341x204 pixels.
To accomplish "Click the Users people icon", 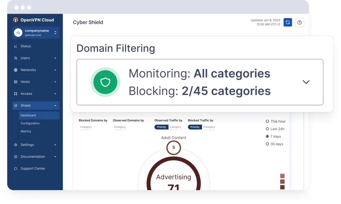I will point(16,58).
